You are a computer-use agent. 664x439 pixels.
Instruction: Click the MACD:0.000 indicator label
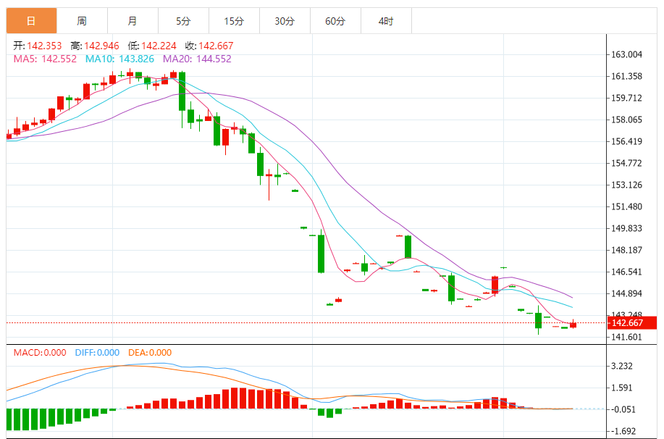click(40, 353)
